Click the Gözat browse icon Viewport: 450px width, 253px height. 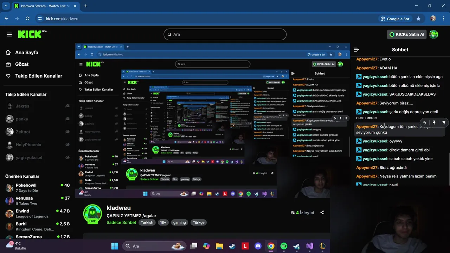click(x=8, y=64)
